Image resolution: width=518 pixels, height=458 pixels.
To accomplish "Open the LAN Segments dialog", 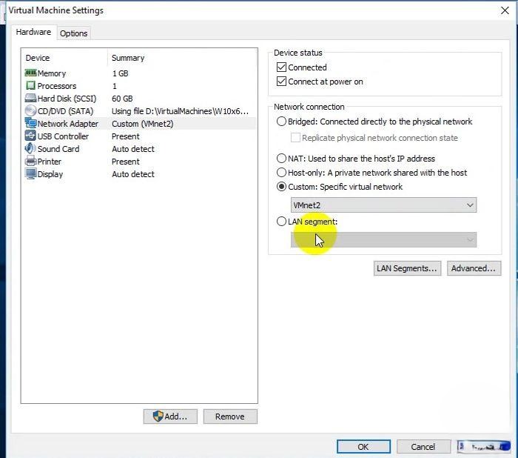I will pos(407,268).
